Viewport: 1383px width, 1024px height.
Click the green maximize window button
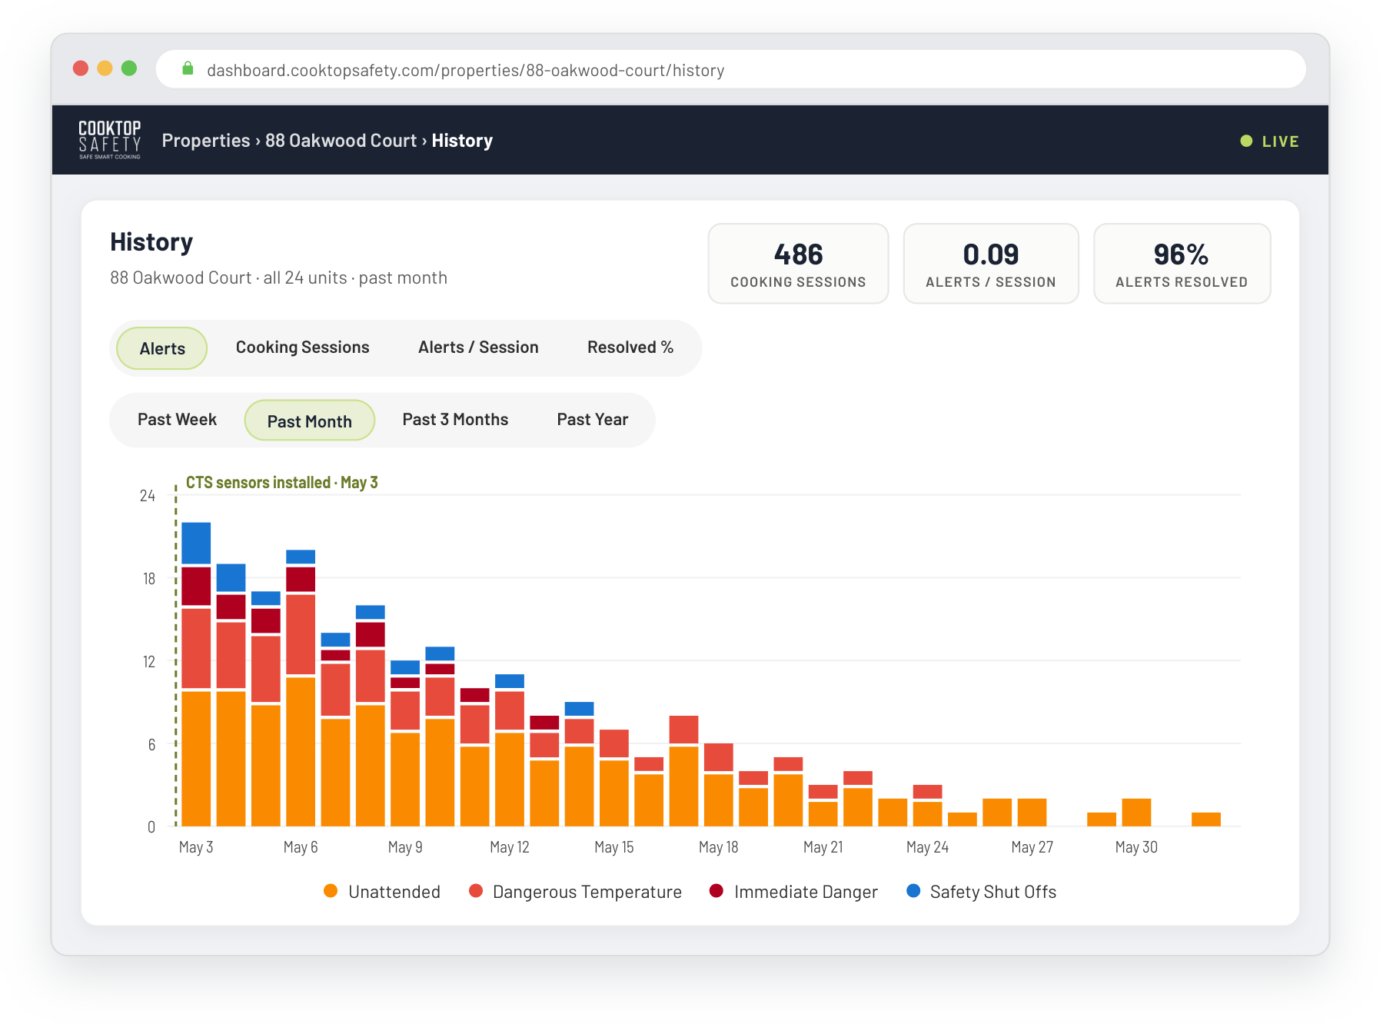(129, 68)
